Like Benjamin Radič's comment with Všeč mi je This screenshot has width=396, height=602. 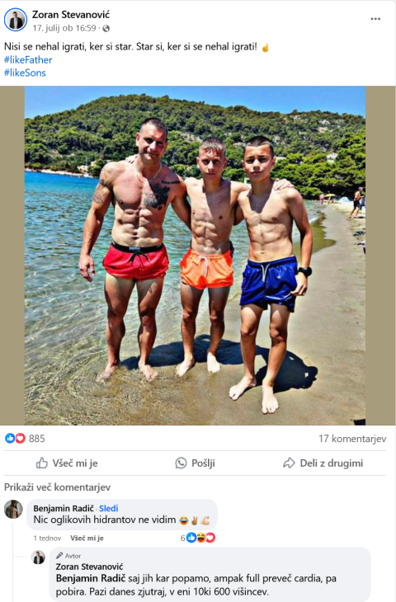[87, 538]
